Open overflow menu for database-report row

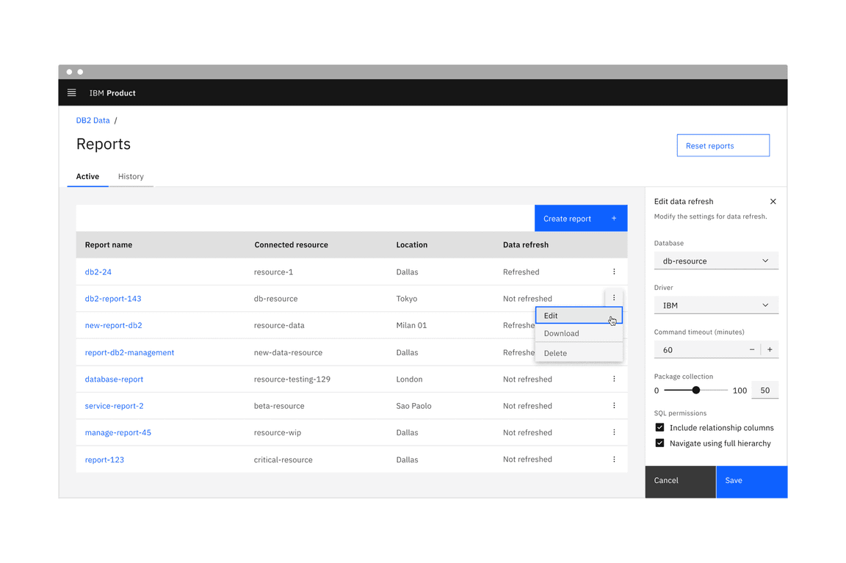614,379
